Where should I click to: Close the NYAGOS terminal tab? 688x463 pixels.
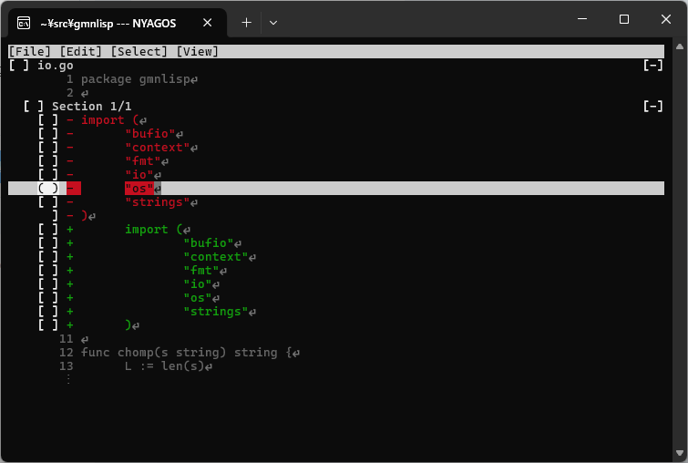tap(208, 23)
